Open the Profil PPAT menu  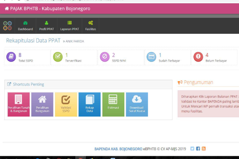pos(47,26)
